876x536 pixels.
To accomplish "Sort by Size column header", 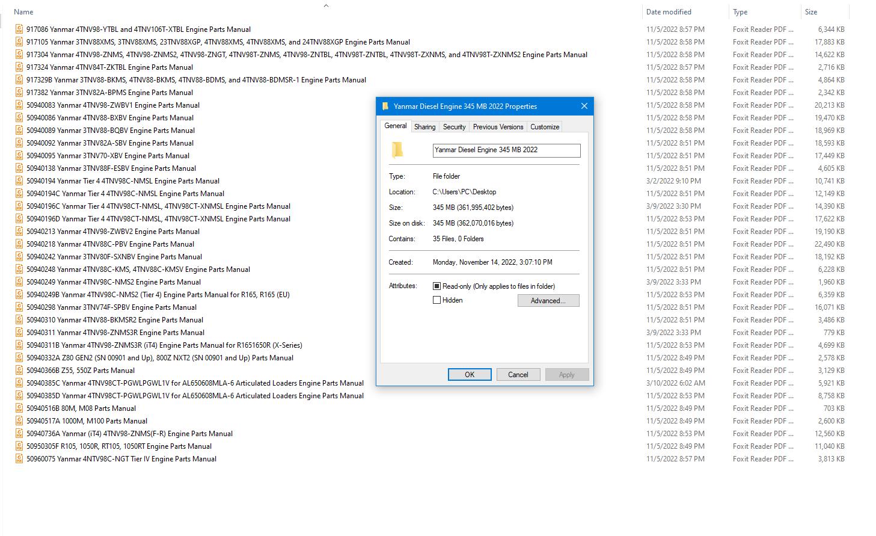I will tap(811, 11).
